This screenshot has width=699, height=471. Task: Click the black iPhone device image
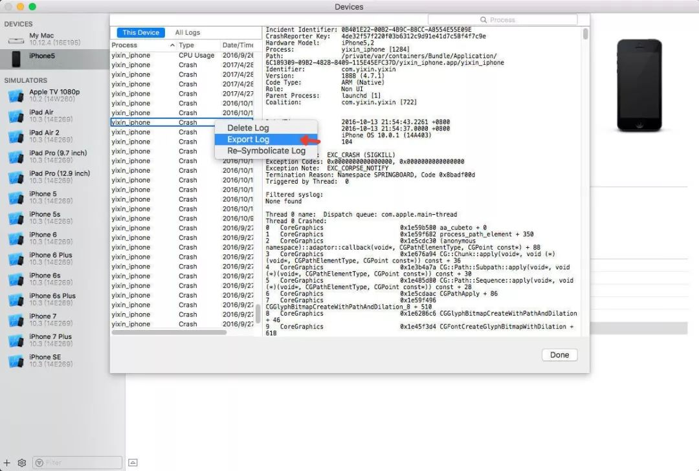point(639,85)
